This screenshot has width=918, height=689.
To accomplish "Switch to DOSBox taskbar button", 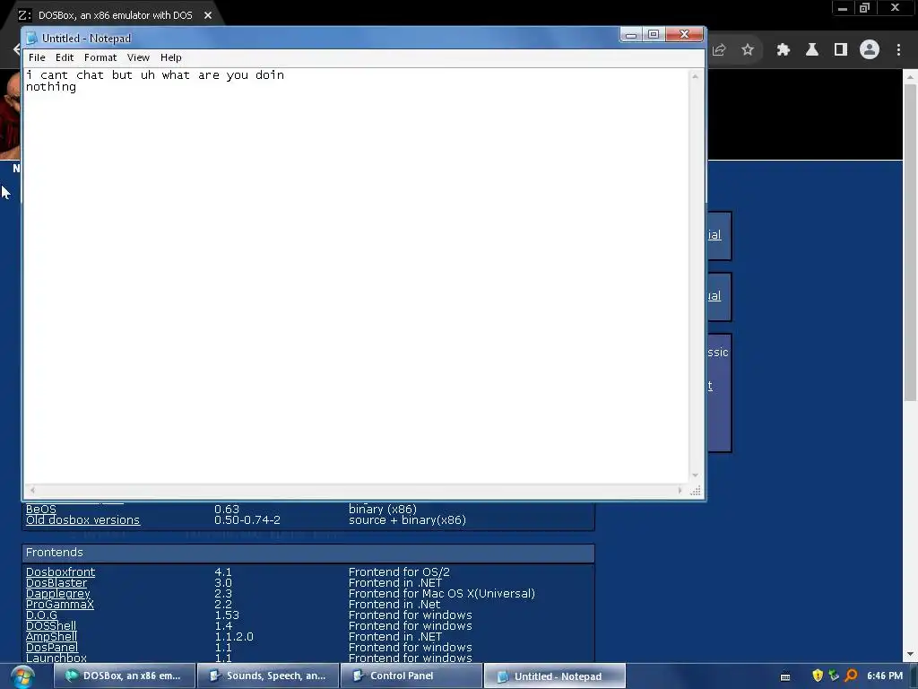I will coord(125,676).
